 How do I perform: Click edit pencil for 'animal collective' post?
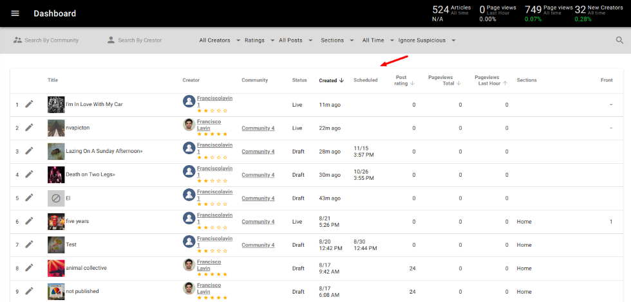[x=29, y=268]
